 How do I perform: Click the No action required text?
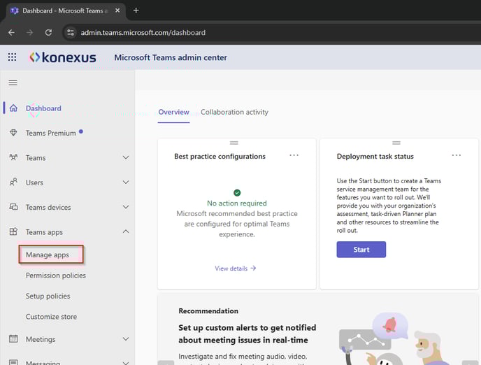click(x=237, y=203)
